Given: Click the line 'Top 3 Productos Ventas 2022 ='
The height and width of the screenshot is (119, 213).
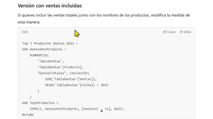Looking at the screenshot, I should click(x=50, y=43).
